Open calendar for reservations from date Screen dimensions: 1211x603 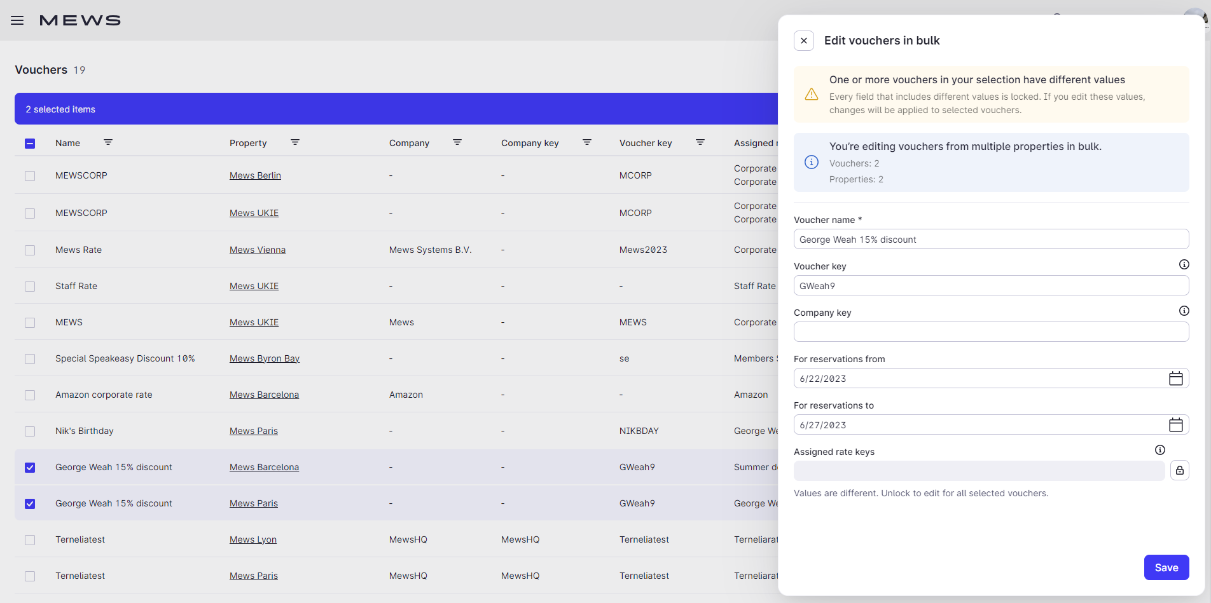tap(1176, 379)
